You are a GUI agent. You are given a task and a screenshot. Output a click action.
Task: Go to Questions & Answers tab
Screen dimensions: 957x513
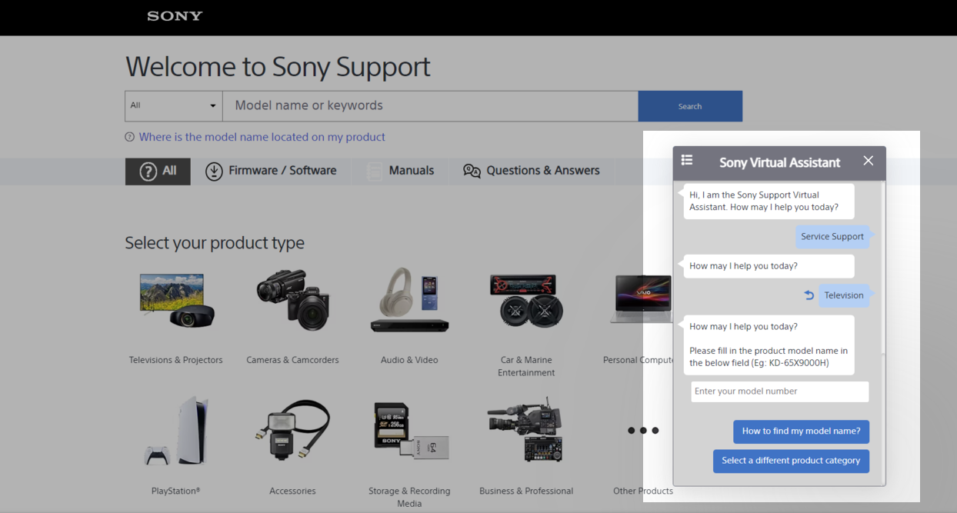[x=532, y=171]
